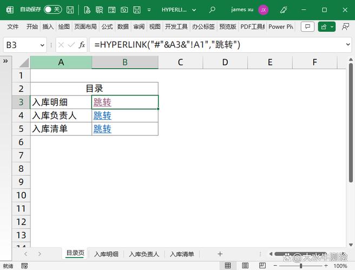Click the vertical scrollbar down arrow
The height and width of the screenshot is (270, 355).
pos(351,245)
